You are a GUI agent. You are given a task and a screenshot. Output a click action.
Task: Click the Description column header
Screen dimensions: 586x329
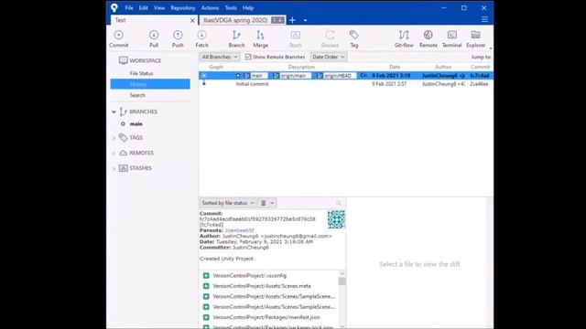pos(301,67)
